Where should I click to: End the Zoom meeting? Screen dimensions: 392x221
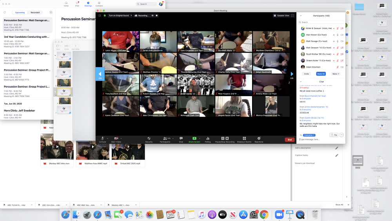[290, 140]
